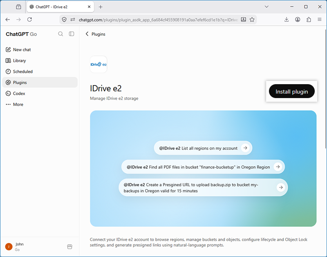Open the sidebar search icon
Viewport: 327px width, 257px height.
(x=60, y=34)
